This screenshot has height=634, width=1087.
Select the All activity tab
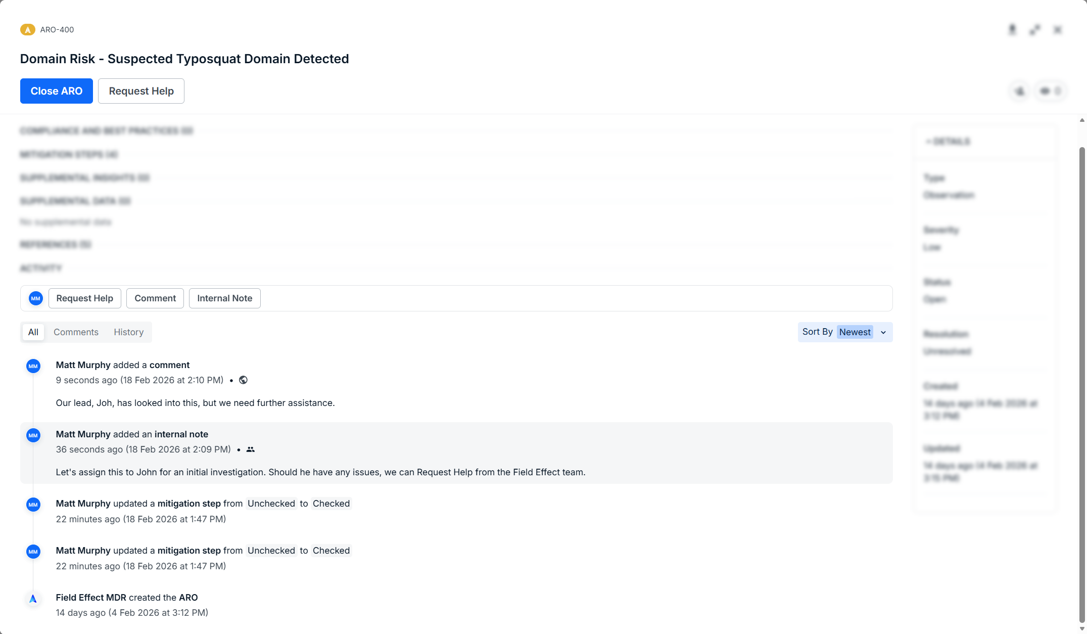(x=33, y=332)
